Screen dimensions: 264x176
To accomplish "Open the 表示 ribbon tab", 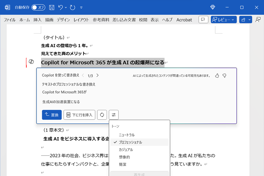I will (x=155, y=20).
